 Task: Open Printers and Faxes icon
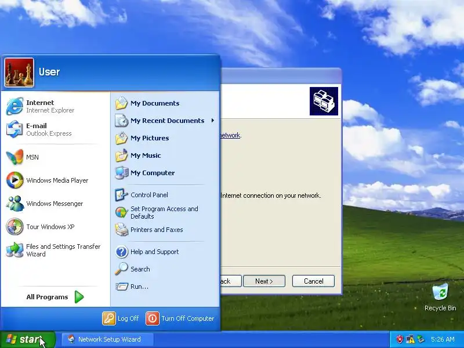tap(121, 230)
